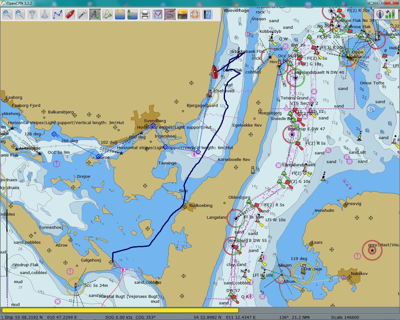Open the Options wrench settings
The image size is (400, 320).
click(x=82, y=14)
